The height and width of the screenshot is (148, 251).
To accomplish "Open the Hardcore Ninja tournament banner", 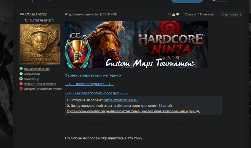I will pyautogui.click(x=136, y=44).
